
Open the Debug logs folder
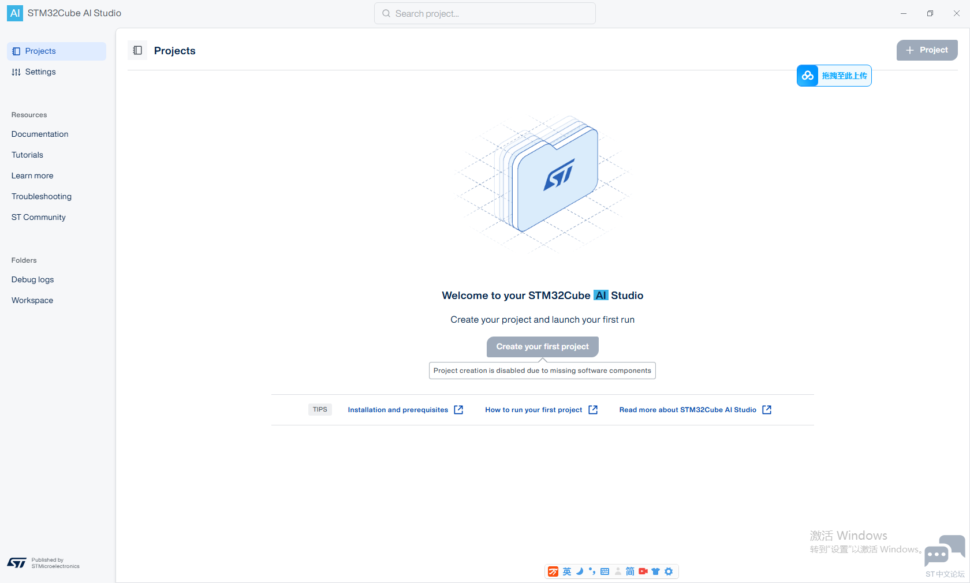pos(32,279)
